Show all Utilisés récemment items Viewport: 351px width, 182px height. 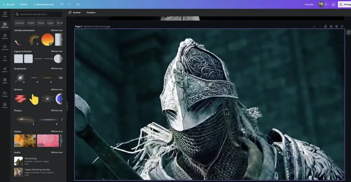[57, 30]
